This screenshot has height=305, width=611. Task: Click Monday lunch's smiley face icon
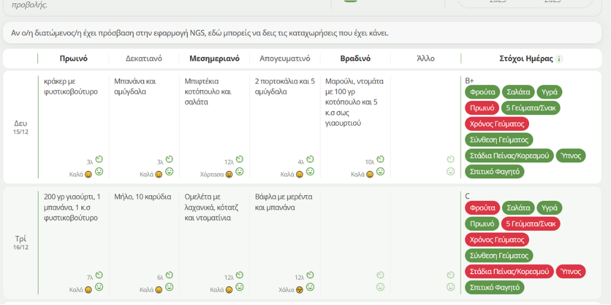240,172
